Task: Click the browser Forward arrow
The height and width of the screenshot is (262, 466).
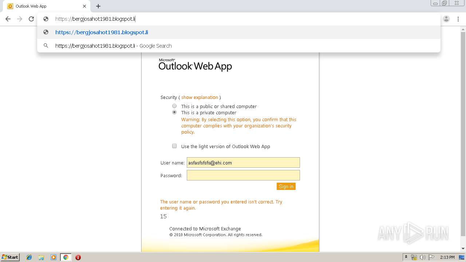Action: click(20, 19)
